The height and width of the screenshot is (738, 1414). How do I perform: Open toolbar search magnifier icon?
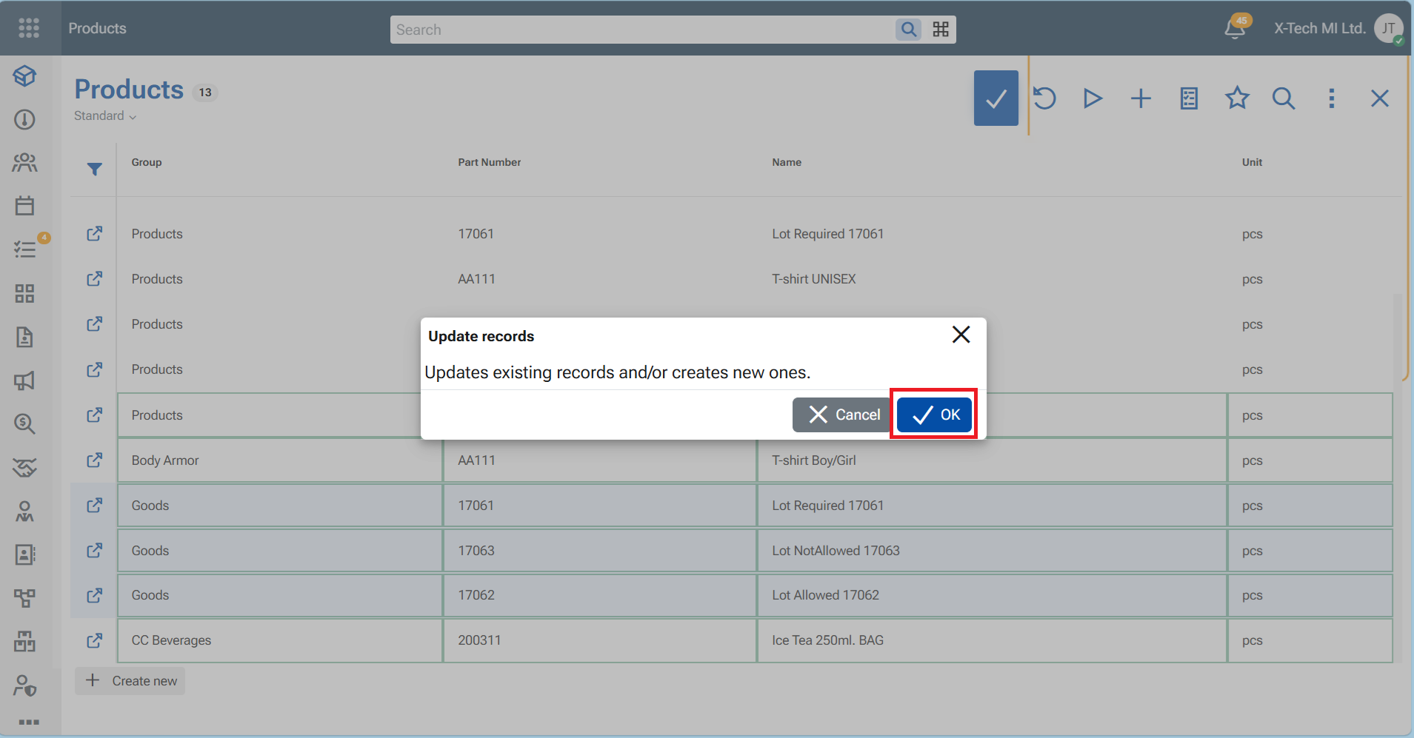tap(1284, 98)
